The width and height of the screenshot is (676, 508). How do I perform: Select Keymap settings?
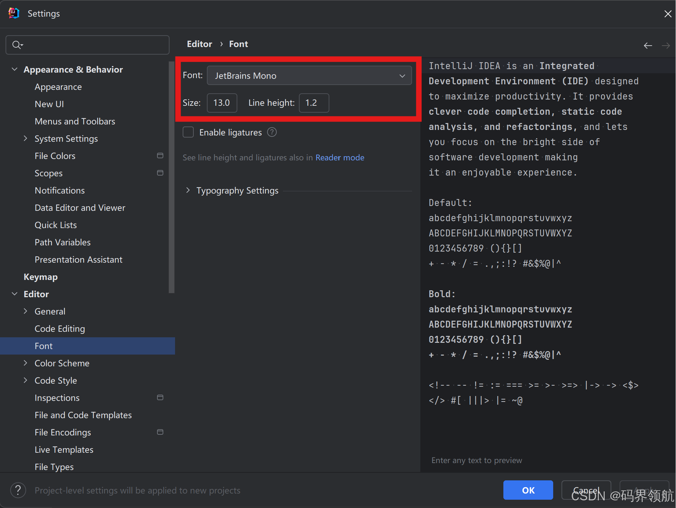click(40, 277)
